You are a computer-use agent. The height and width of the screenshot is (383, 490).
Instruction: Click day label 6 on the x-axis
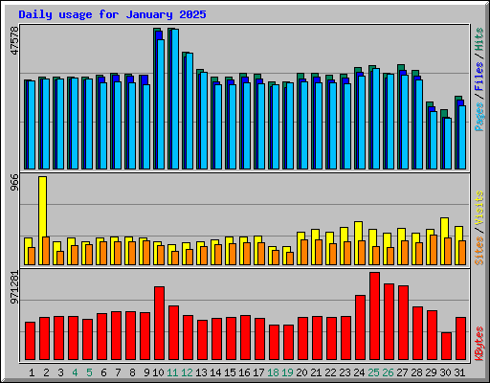click(103, 372)
